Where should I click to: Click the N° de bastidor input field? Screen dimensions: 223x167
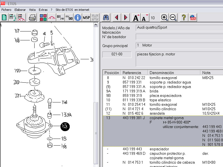(179, 37)
